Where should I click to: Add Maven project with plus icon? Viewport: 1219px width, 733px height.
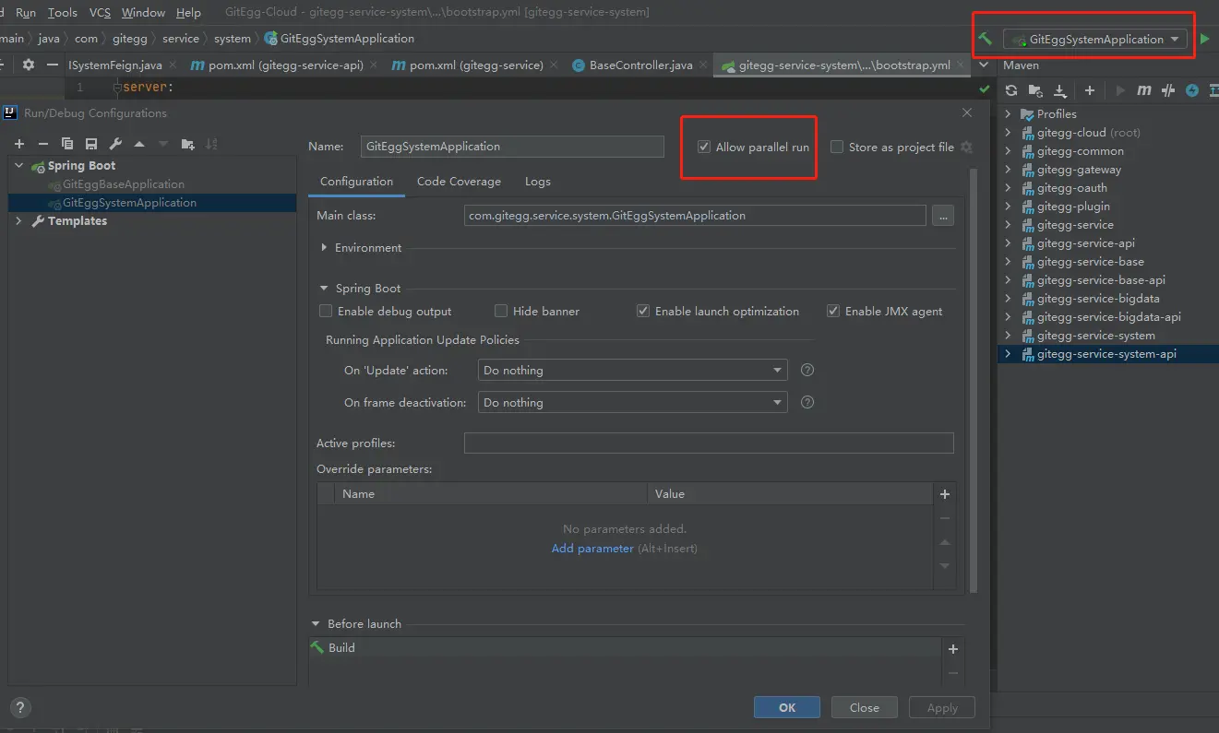coord(1090,90)
